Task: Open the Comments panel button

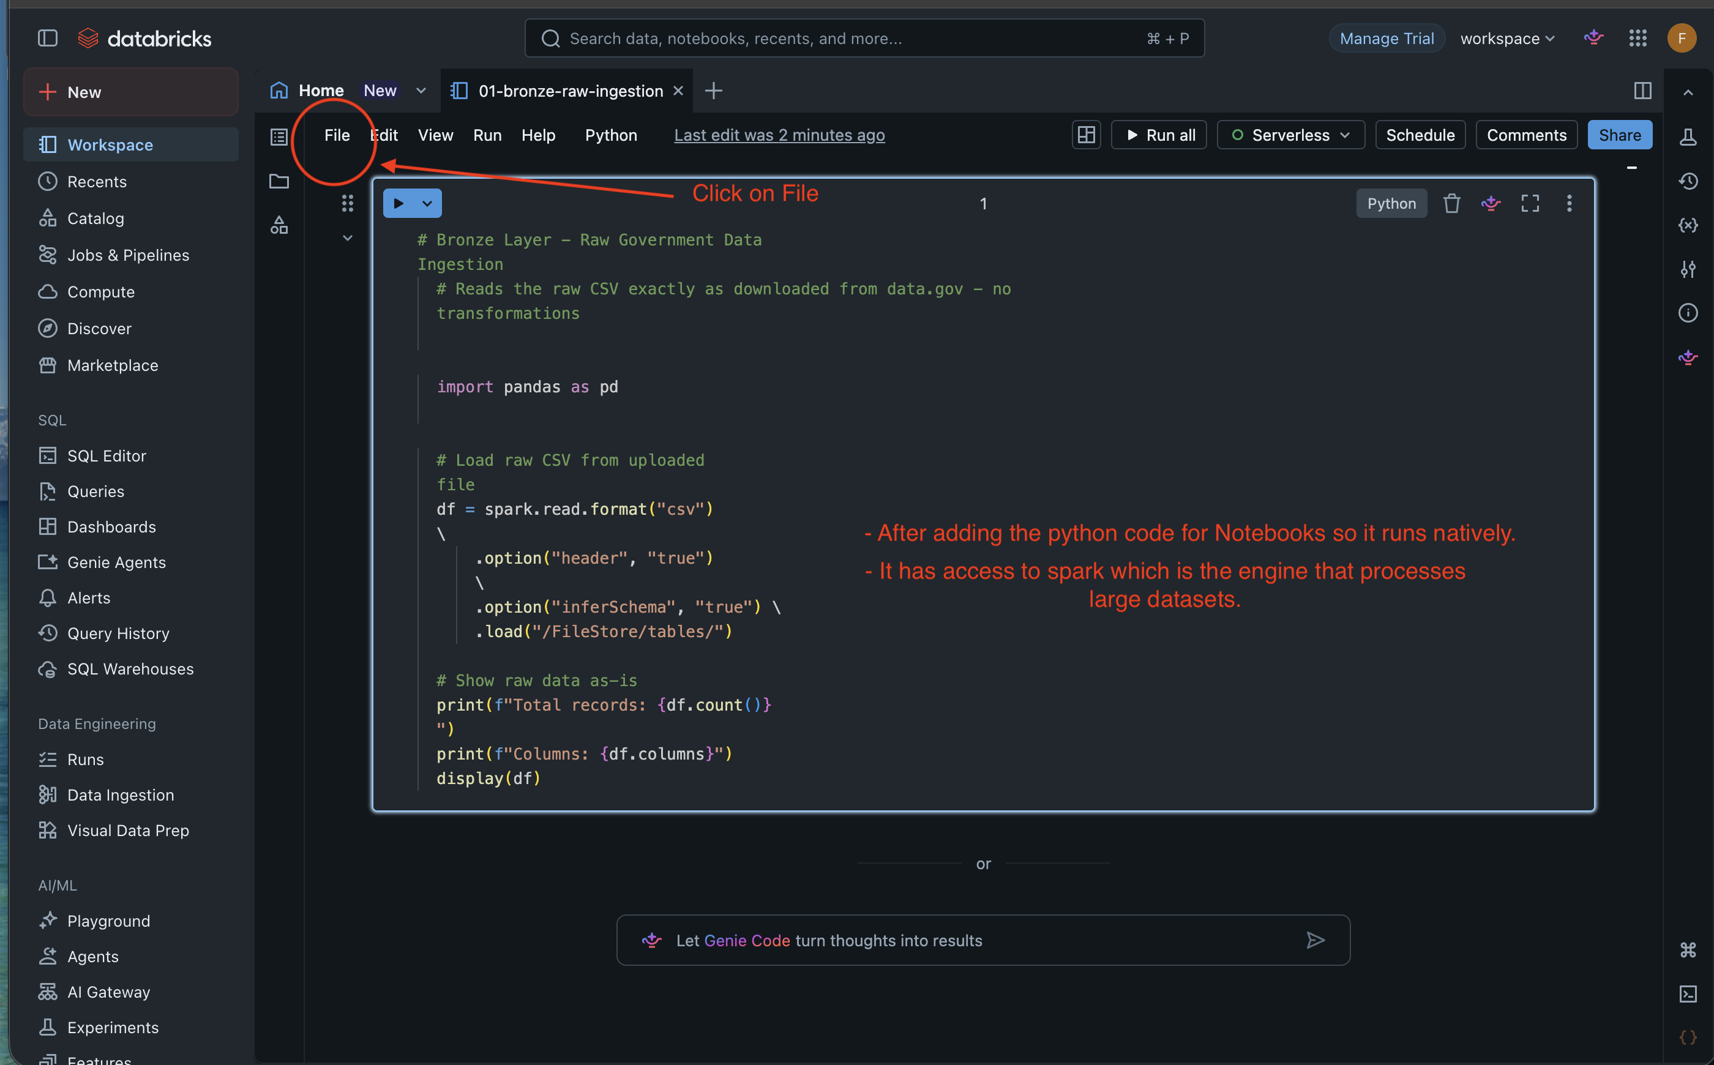Action: (1527, 135)
